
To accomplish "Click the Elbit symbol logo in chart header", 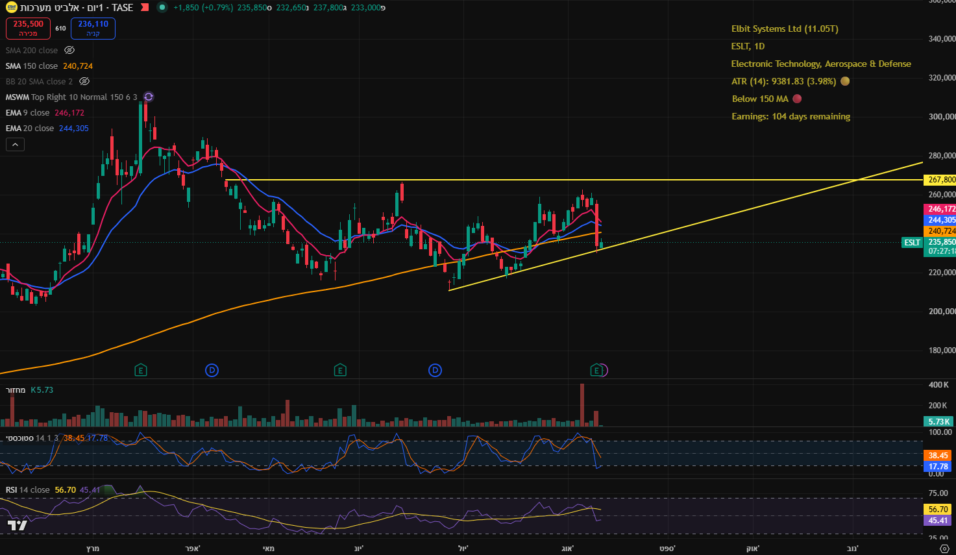I will [12, 8].
